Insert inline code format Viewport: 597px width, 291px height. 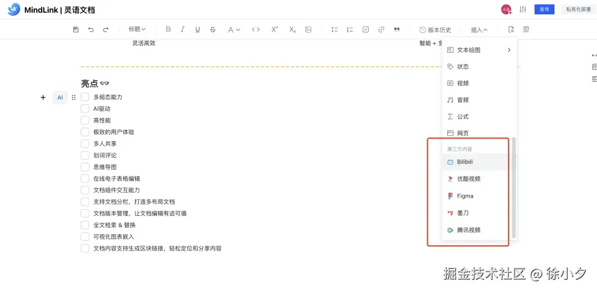pyautogui.click(x=256, y=30)
